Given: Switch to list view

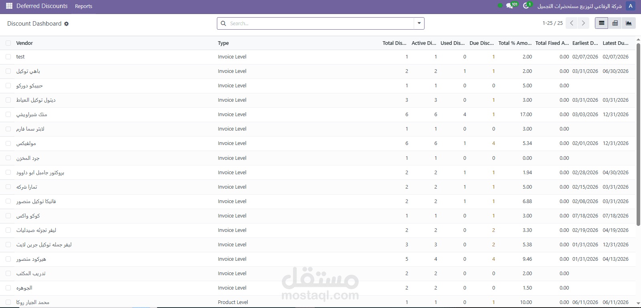Looking at the screenshot, I should pos(601,23).
